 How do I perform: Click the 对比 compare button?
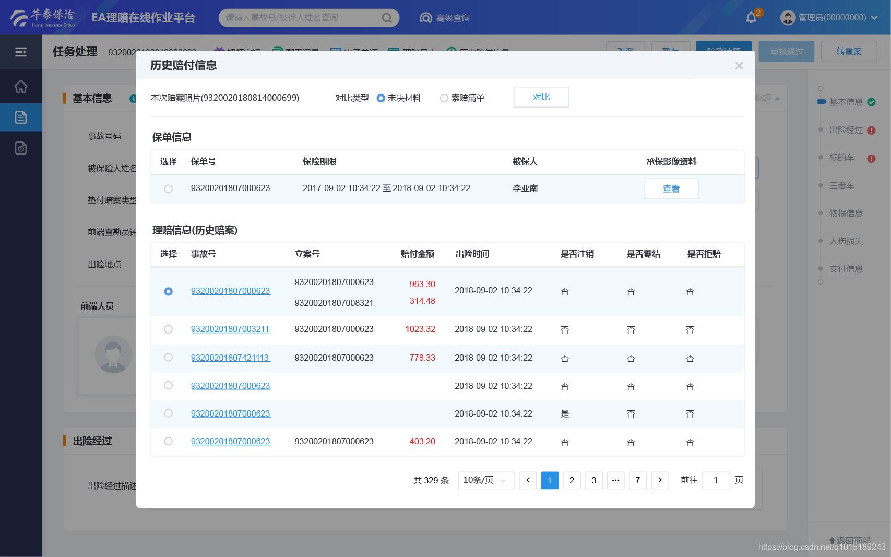click(x=541, y=97)
